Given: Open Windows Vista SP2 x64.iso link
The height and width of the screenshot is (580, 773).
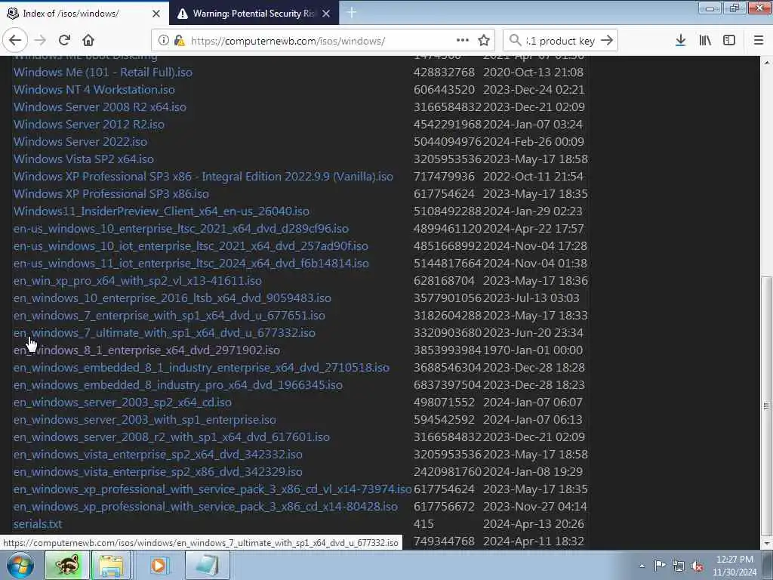Looking at the screenshot, I should pyautogui.click(x=84, y=159).
